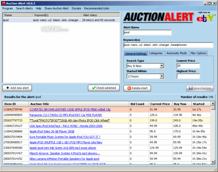
Task: Open the Search Type dropdown
Action: [x=162, y=66]
